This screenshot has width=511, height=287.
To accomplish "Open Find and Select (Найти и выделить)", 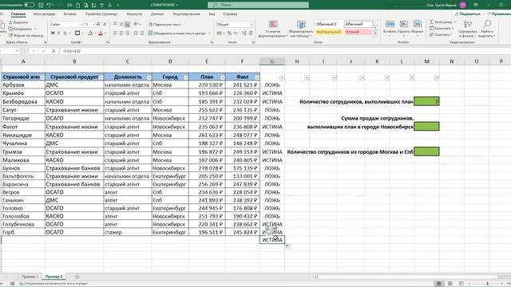I will click(487, 29).
